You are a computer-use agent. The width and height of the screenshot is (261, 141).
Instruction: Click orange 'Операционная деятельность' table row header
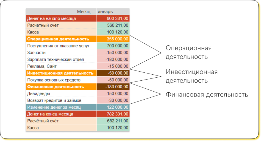tap(62, 39)
